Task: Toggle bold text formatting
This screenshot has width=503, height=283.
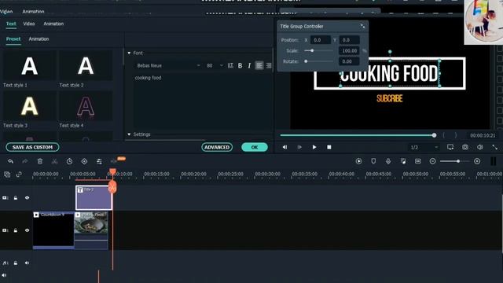Action: (x=240, y=65)
